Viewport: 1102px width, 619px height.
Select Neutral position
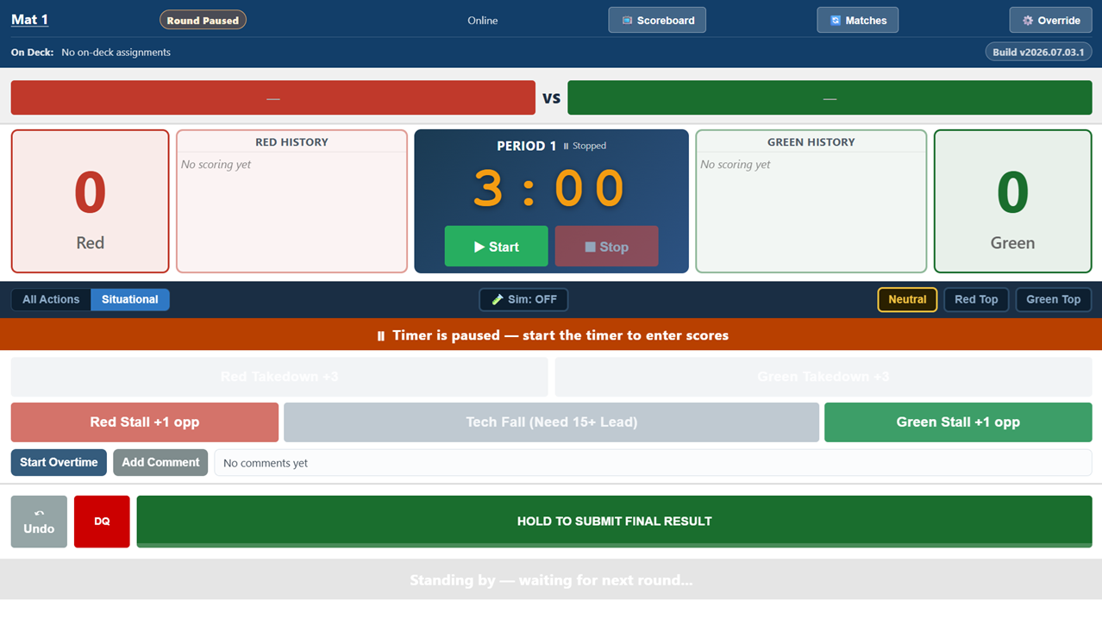point(907,299)
